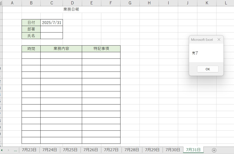Switch to the 7月23日 sheet tab

tap(29, 150)
